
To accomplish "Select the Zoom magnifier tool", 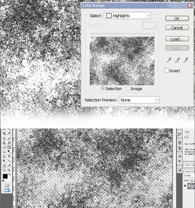I will pyautogui.click(x=9, y=170).
